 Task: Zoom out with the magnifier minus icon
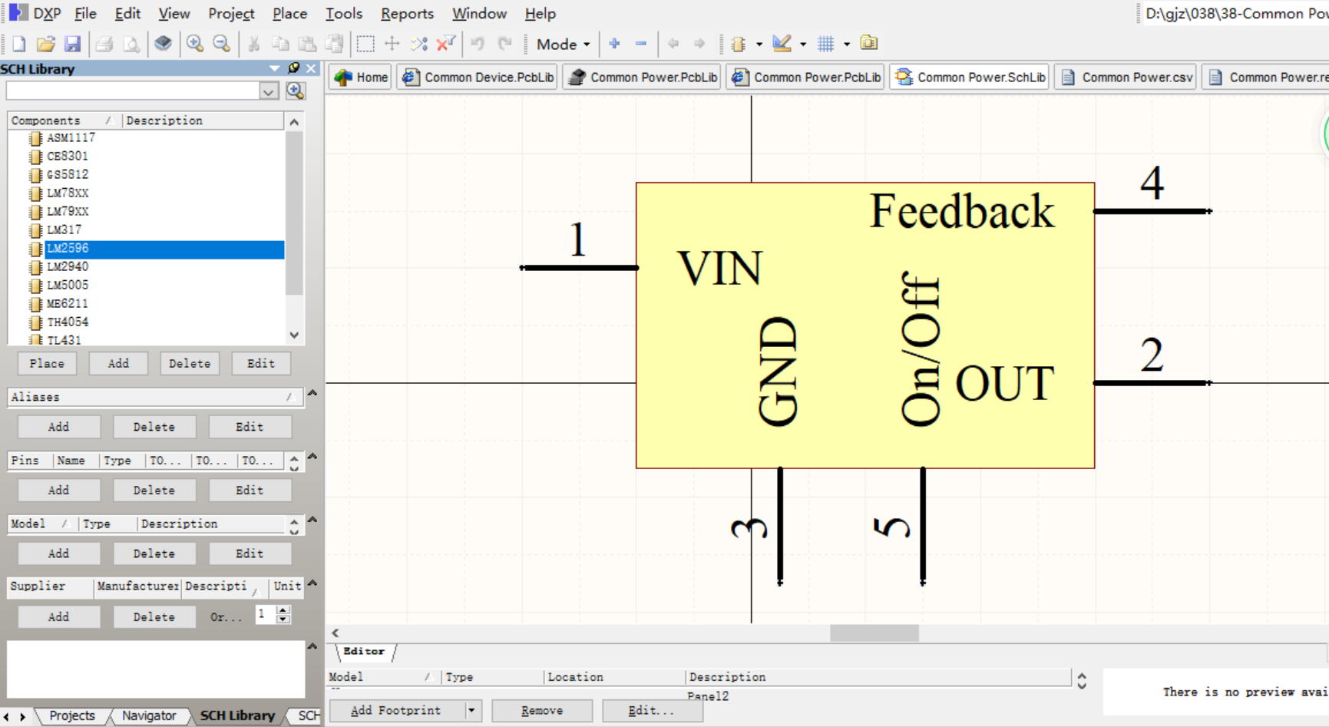pos(222,44)
